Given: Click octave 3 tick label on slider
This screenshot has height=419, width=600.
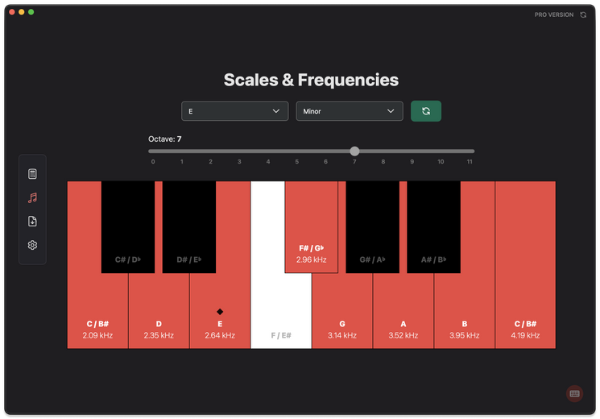Looking at the screenshot, I should point(239,162).
